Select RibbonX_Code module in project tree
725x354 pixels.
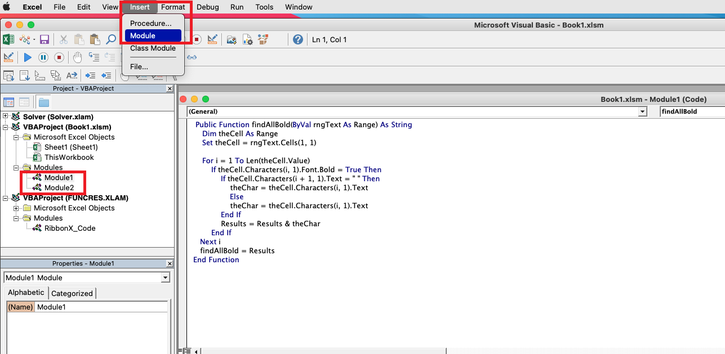(70, 228)
